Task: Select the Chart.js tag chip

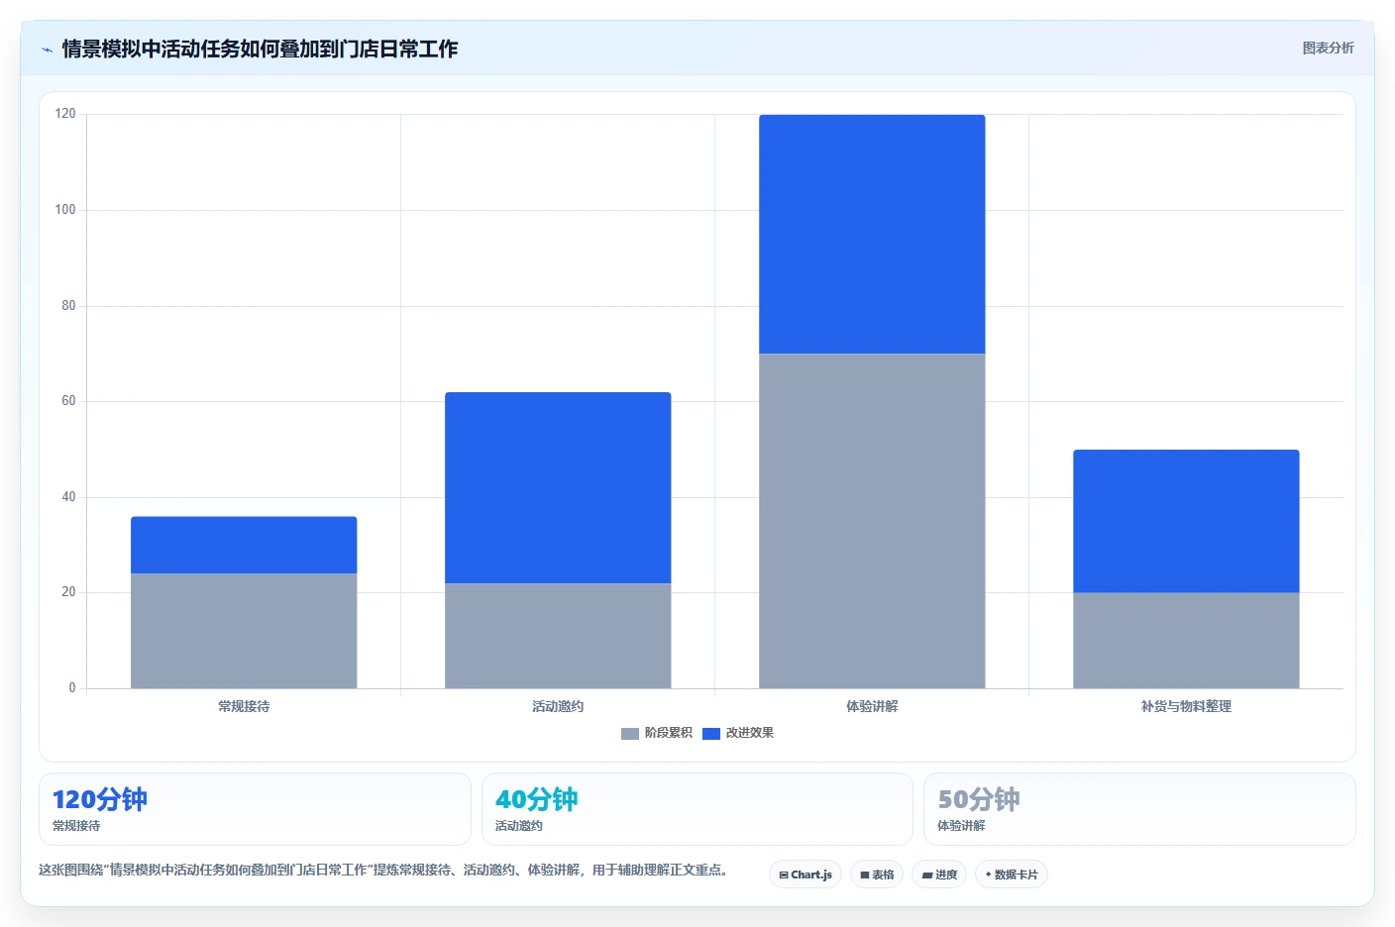Action: point(805,875)
